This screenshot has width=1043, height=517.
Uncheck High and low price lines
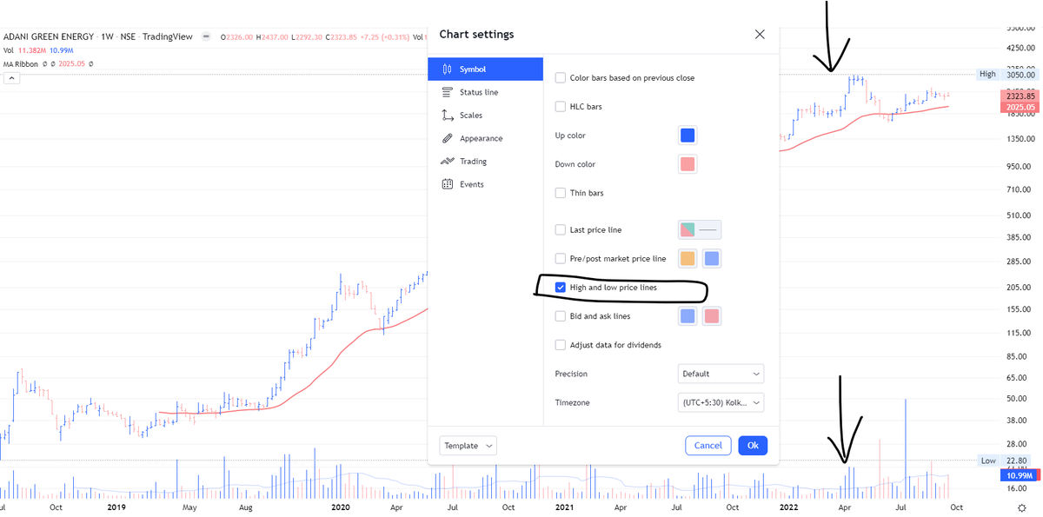(x=561, y=288)
